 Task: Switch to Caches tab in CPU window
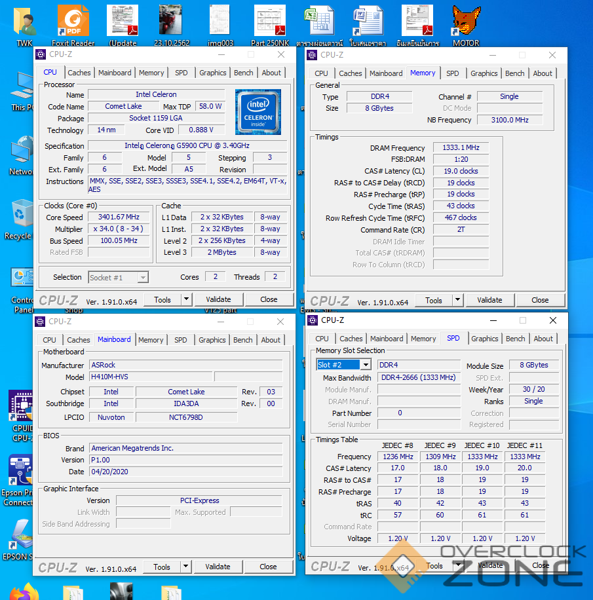[79, 73]
